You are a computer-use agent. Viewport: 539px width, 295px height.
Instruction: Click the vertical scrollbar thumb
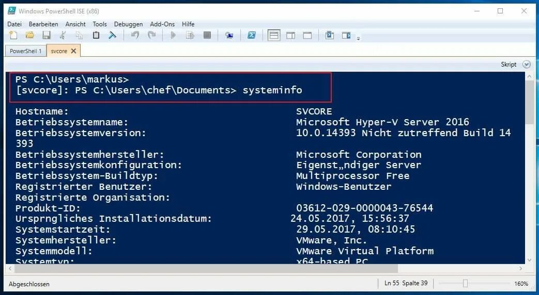tap(529, 103)
